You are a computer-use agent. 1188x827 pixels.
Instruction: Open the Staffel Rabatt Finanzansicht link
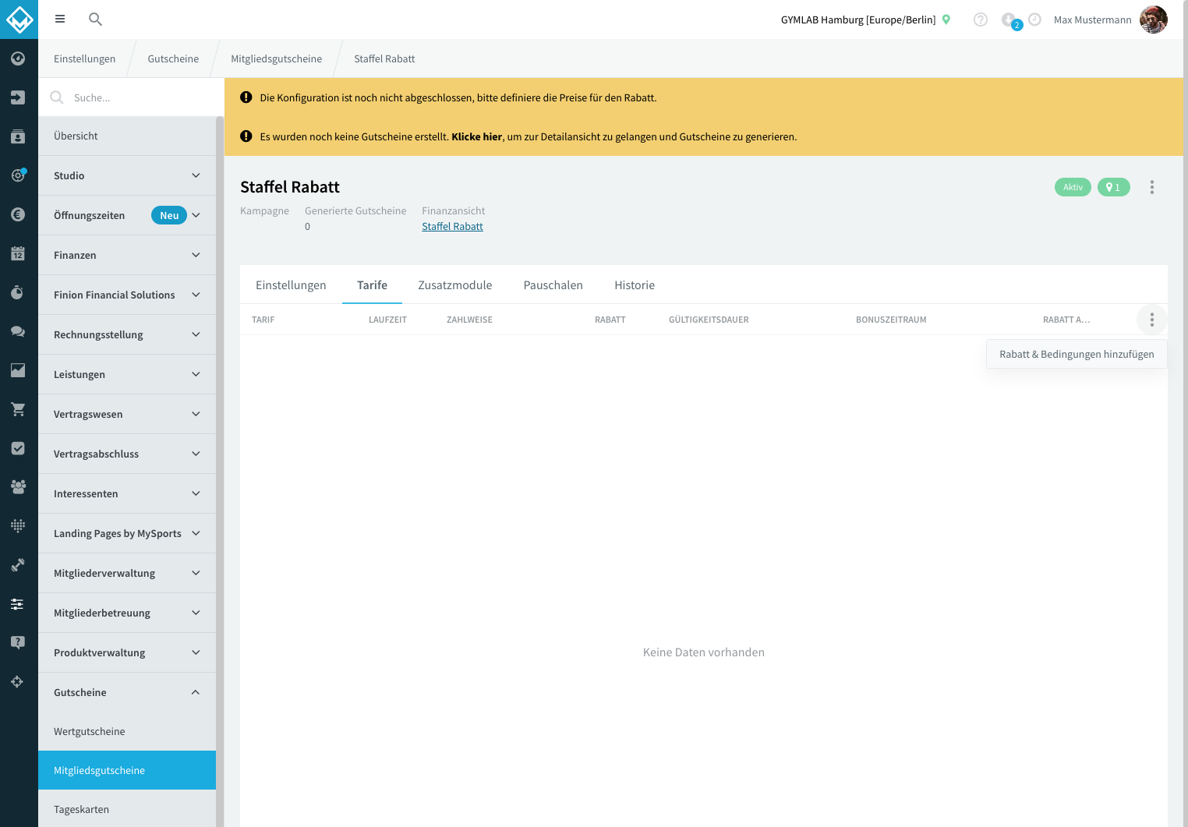point(452,226)
